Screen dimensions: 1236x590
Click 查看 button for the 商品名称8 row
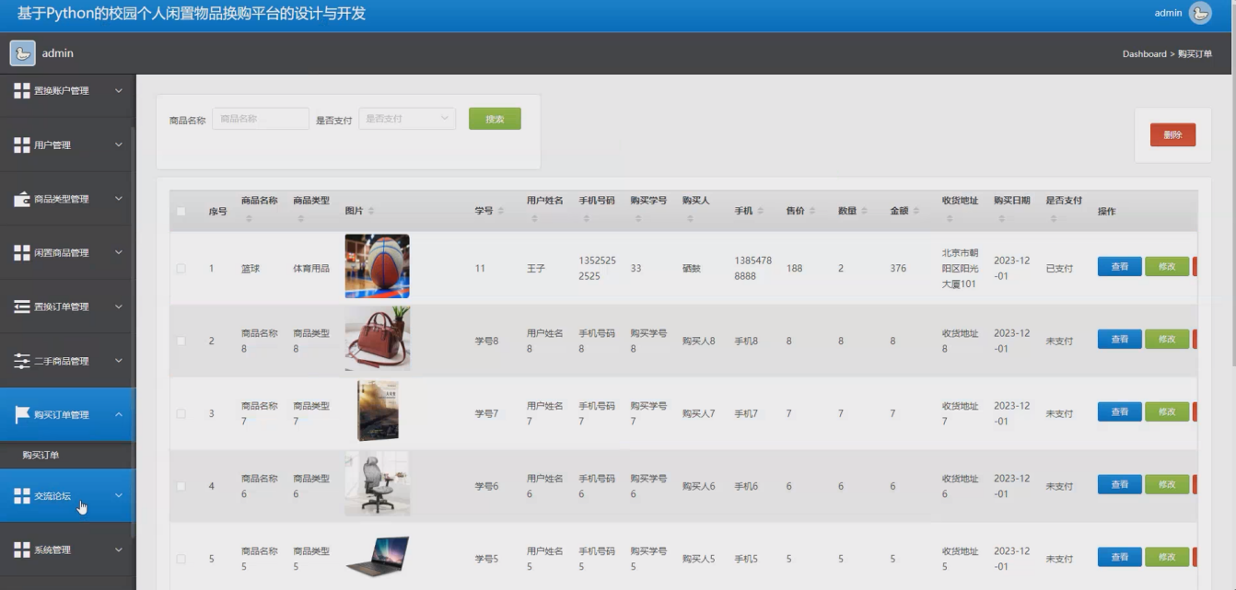1120,340
